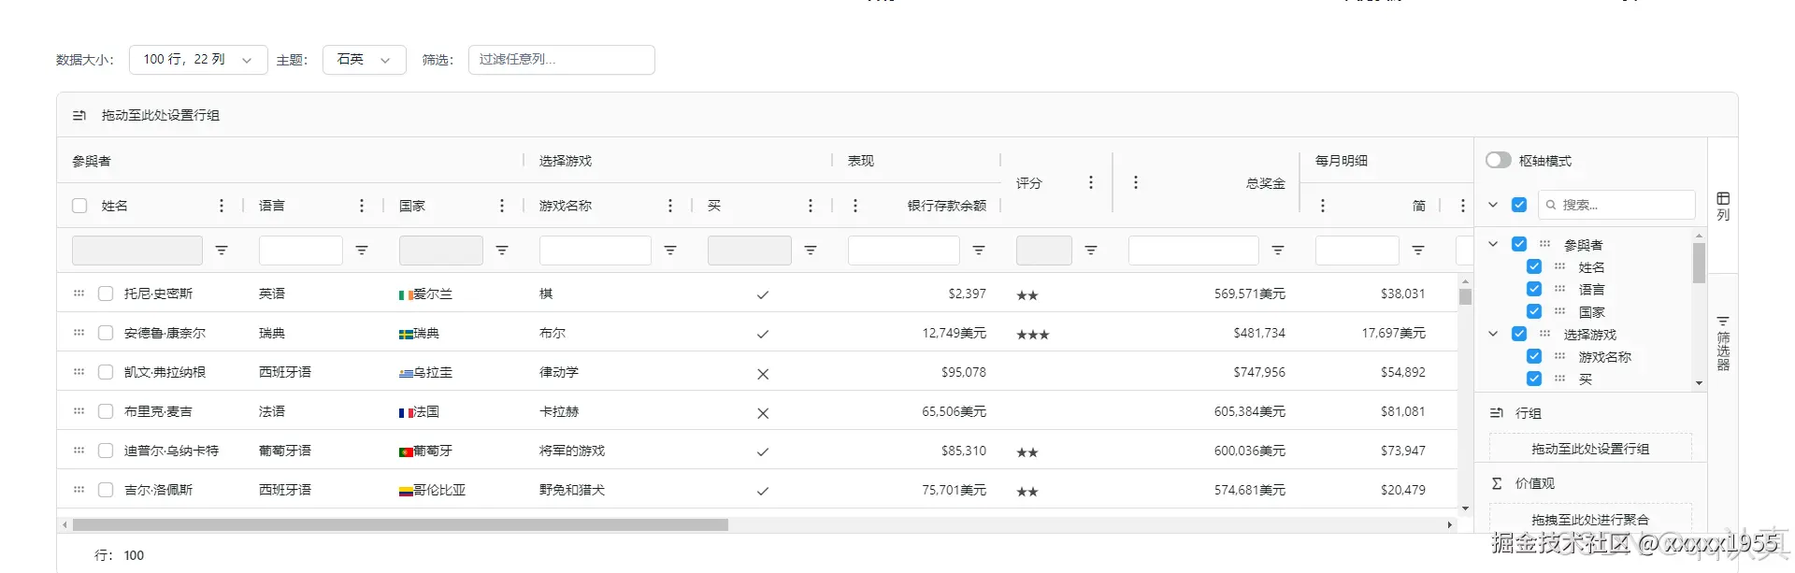Open the 筛选器 side panel tab
Image resolution: width=1795 pixels, height=573 pixels.
point(1723,342)
